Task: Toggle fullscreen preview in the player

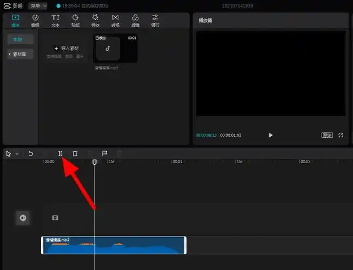Action: coord(341,135)
